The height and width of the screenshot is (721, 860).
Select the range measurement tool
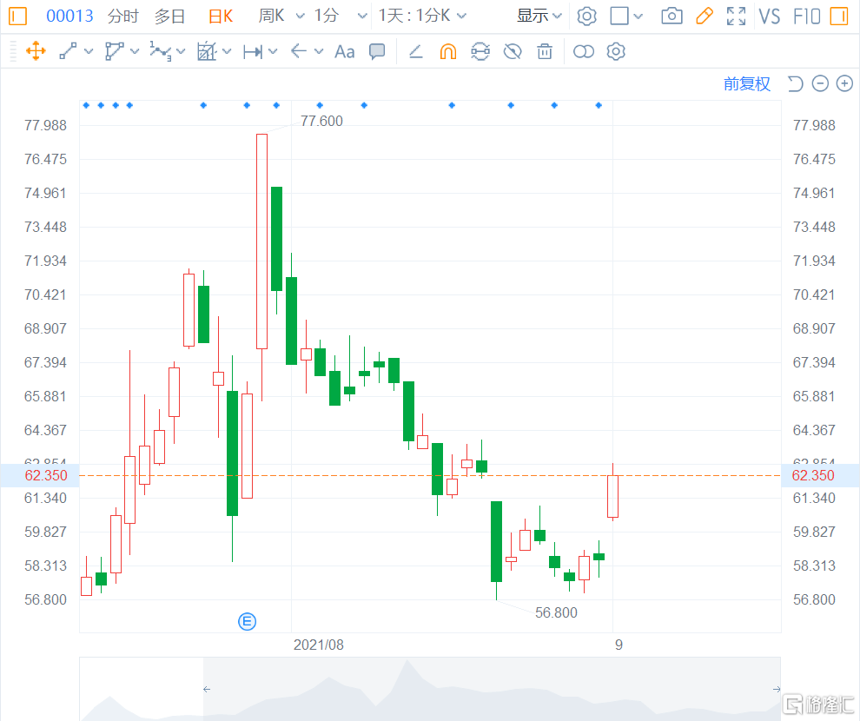(x=253, y=51)
